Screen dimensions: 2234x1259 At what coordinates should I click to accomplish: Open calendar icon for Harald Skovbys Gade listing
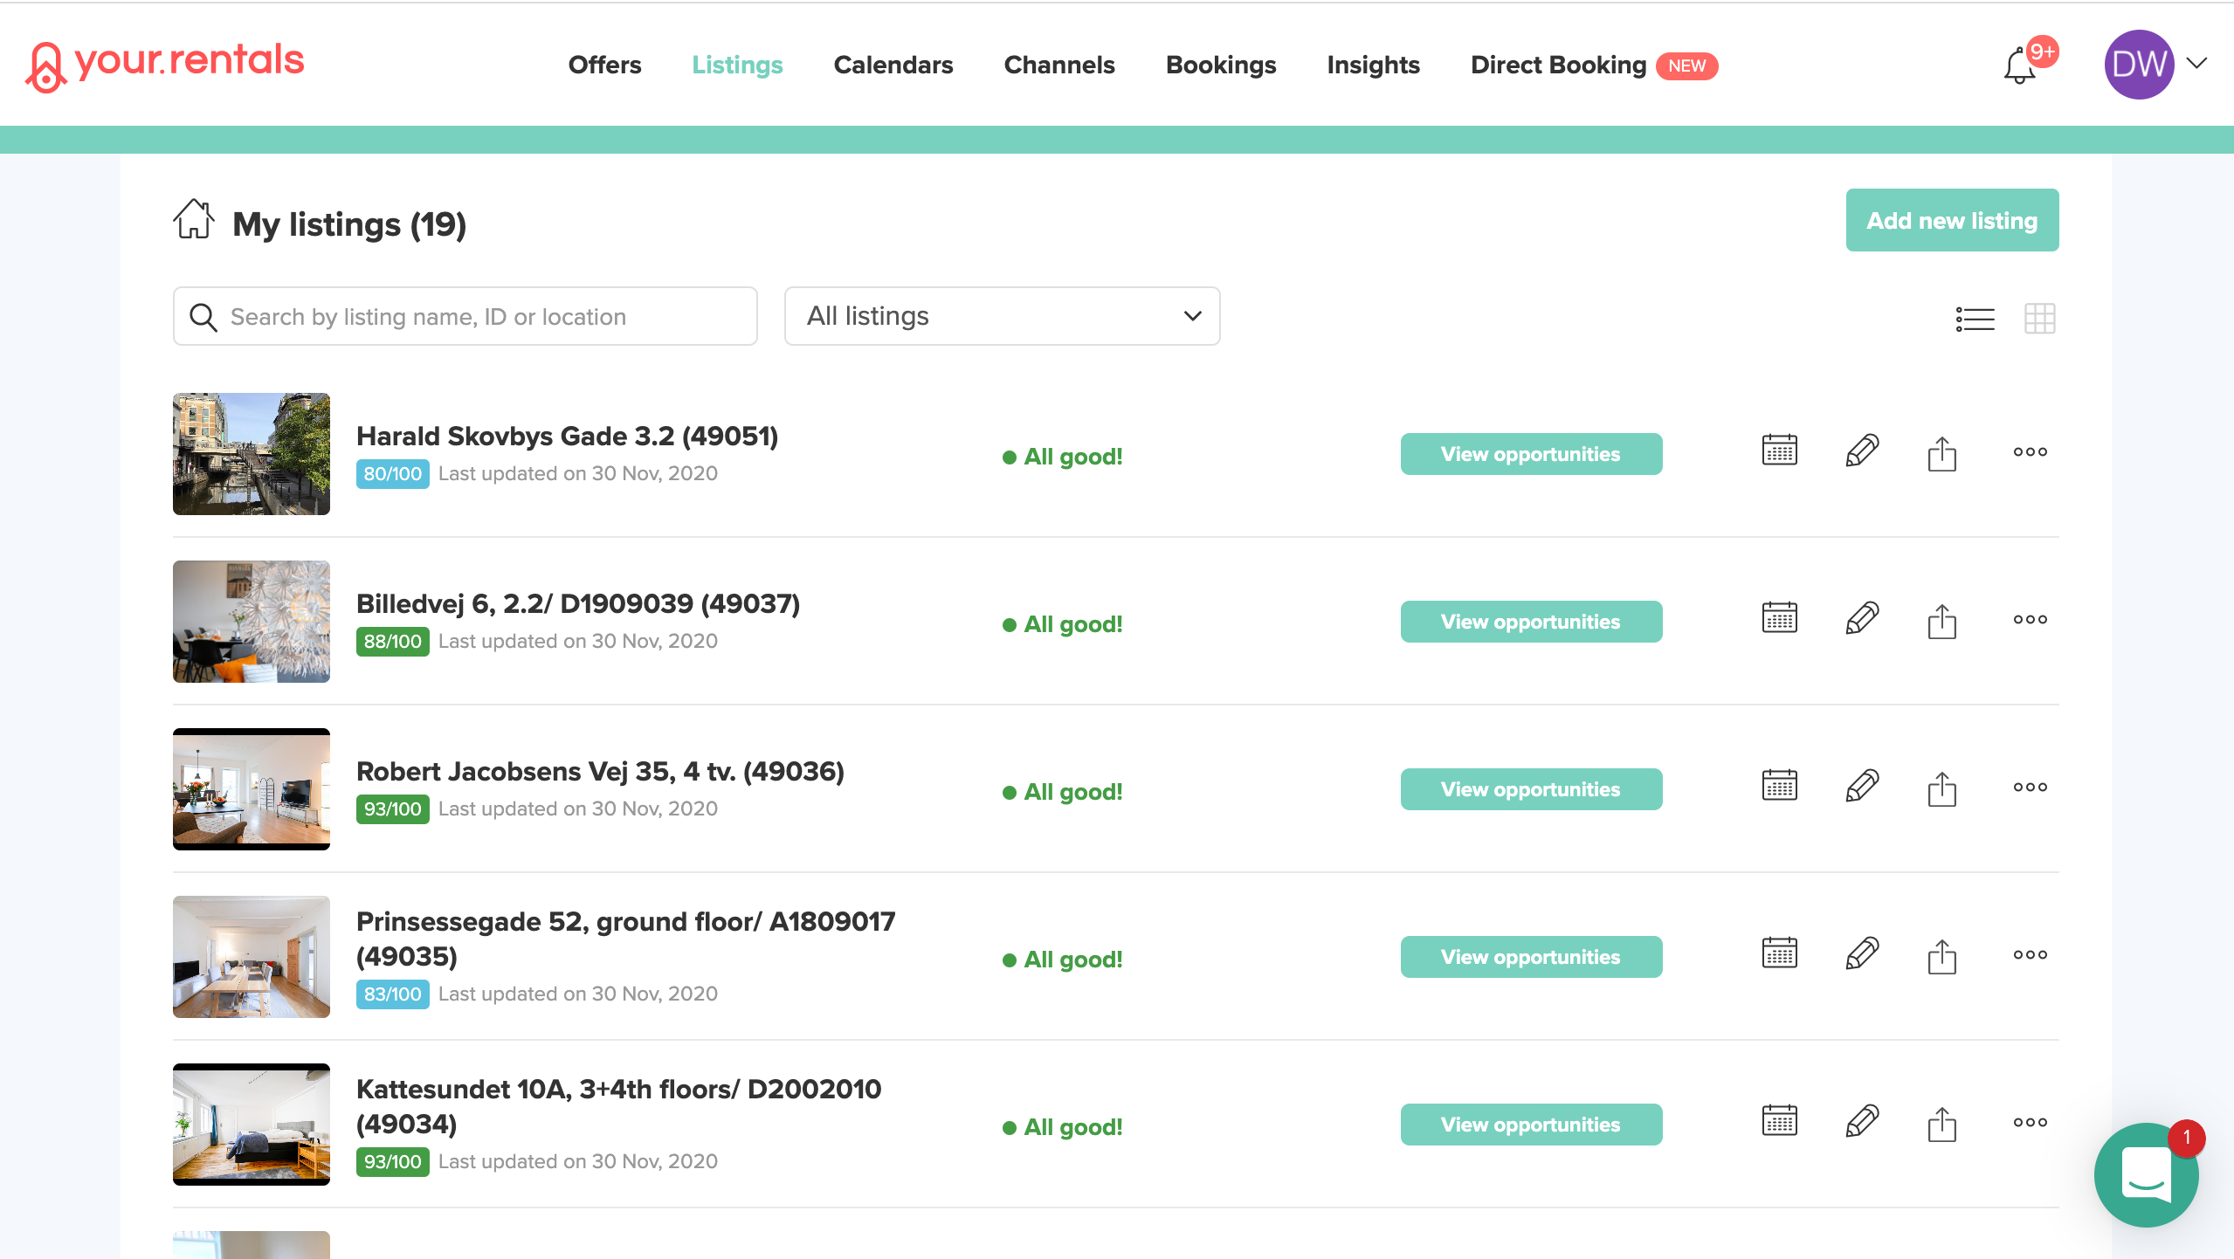click(x=1779, y=451)
